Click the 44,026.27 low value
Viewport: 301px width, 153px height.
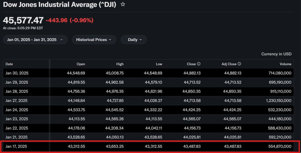tap(153, 100)
